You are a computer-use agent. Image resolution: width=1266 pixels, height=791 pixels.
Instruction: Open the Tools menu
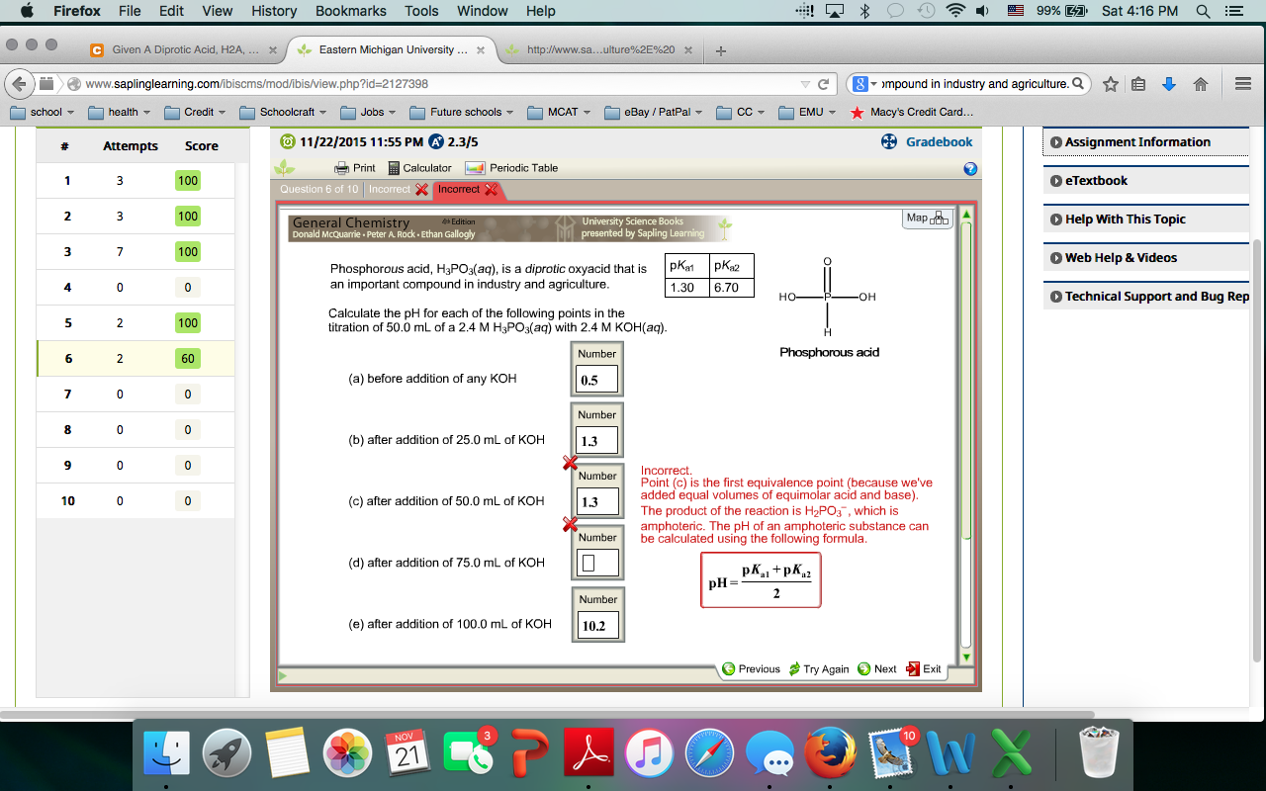[x=421, y=11]
